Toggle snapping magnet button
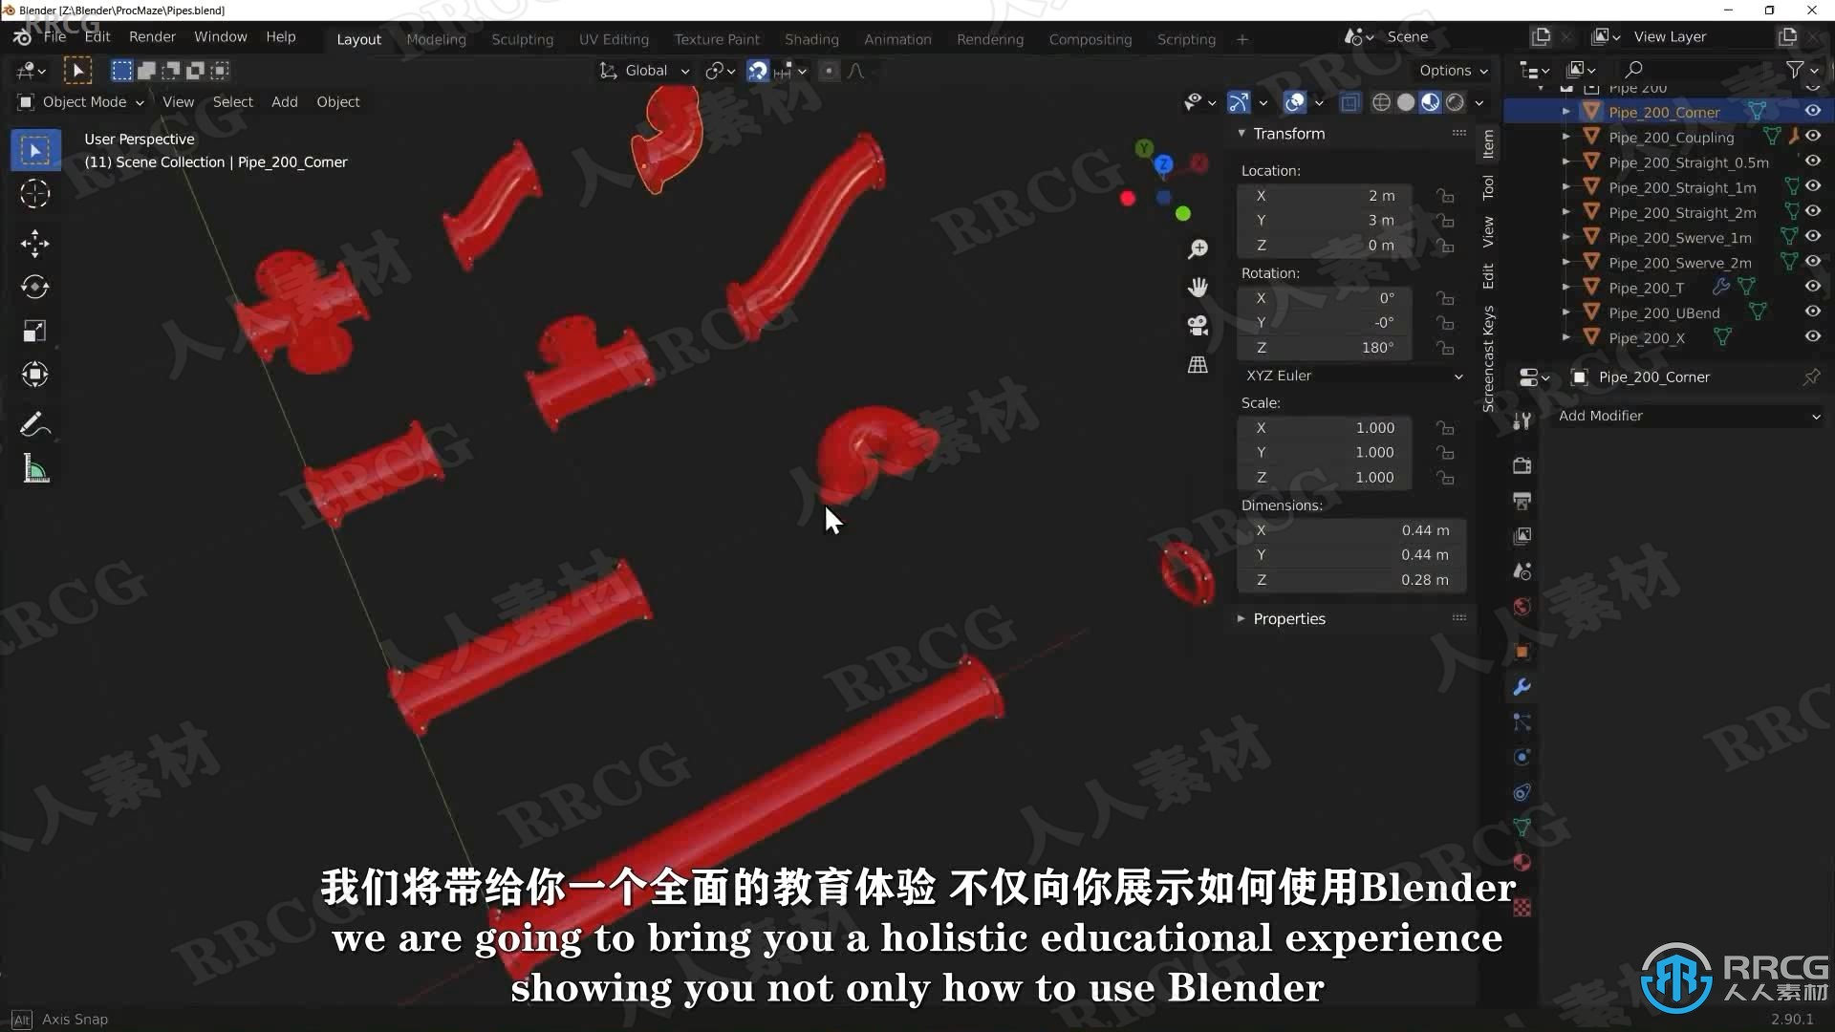1835x1032 pixels. pos(757,71)
